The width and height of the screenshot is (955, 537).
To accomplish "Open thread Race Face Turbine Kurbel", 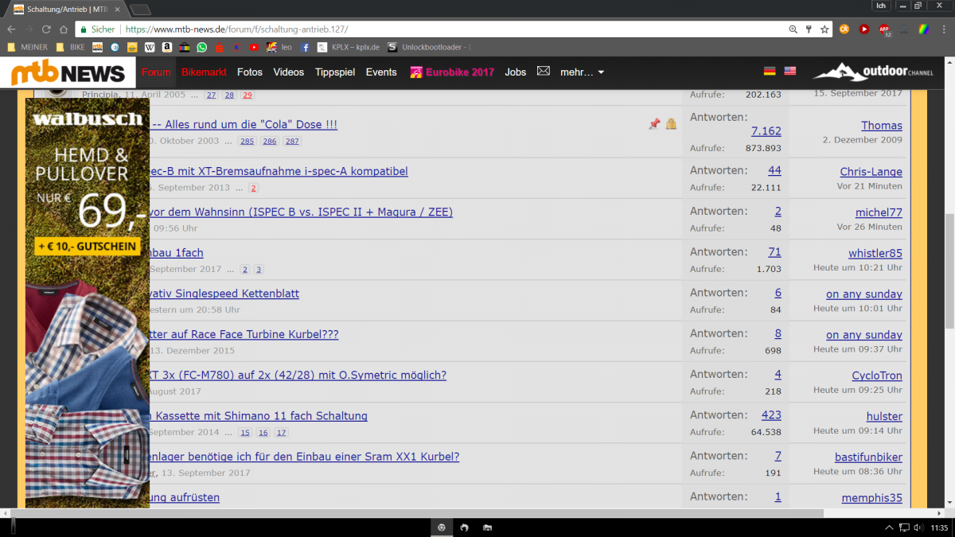I will pyautogui.click(x=244, y=334).
